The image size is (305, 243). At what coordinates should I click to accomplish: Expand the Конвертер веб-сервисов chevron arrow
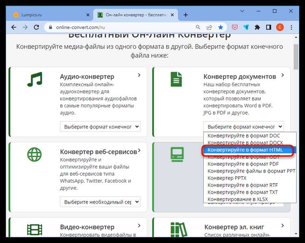pyautogui.click(x=139, y=150)
